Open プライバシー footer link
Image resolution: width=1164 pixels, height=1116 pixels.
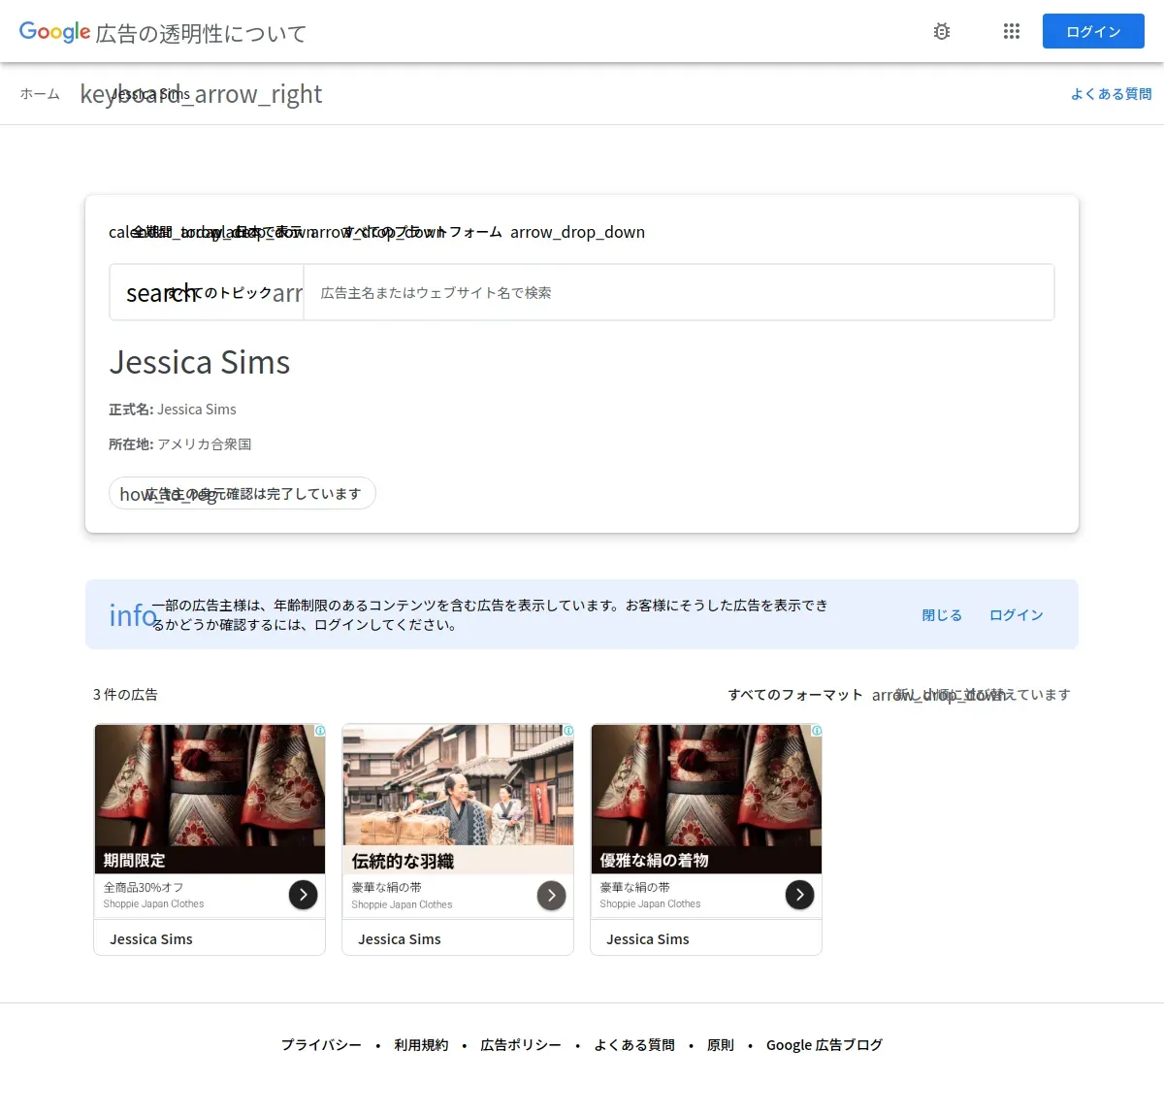[x=321, y=1045]
